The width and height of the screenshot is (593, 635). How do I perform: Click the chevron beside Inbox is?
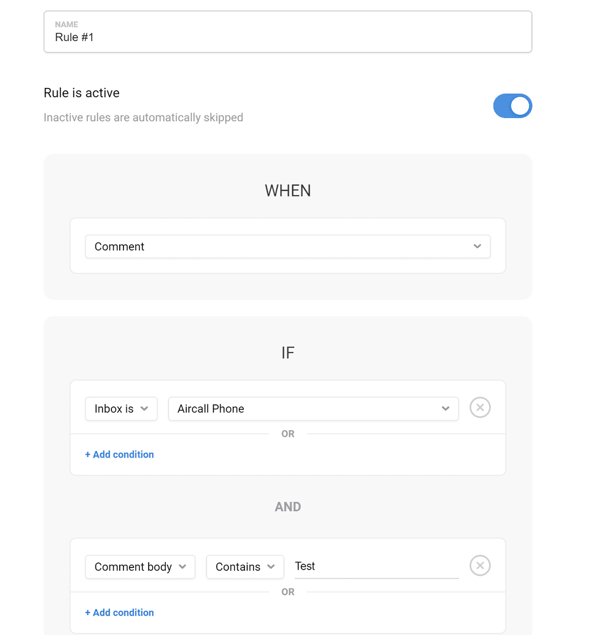tap(144, 409)
